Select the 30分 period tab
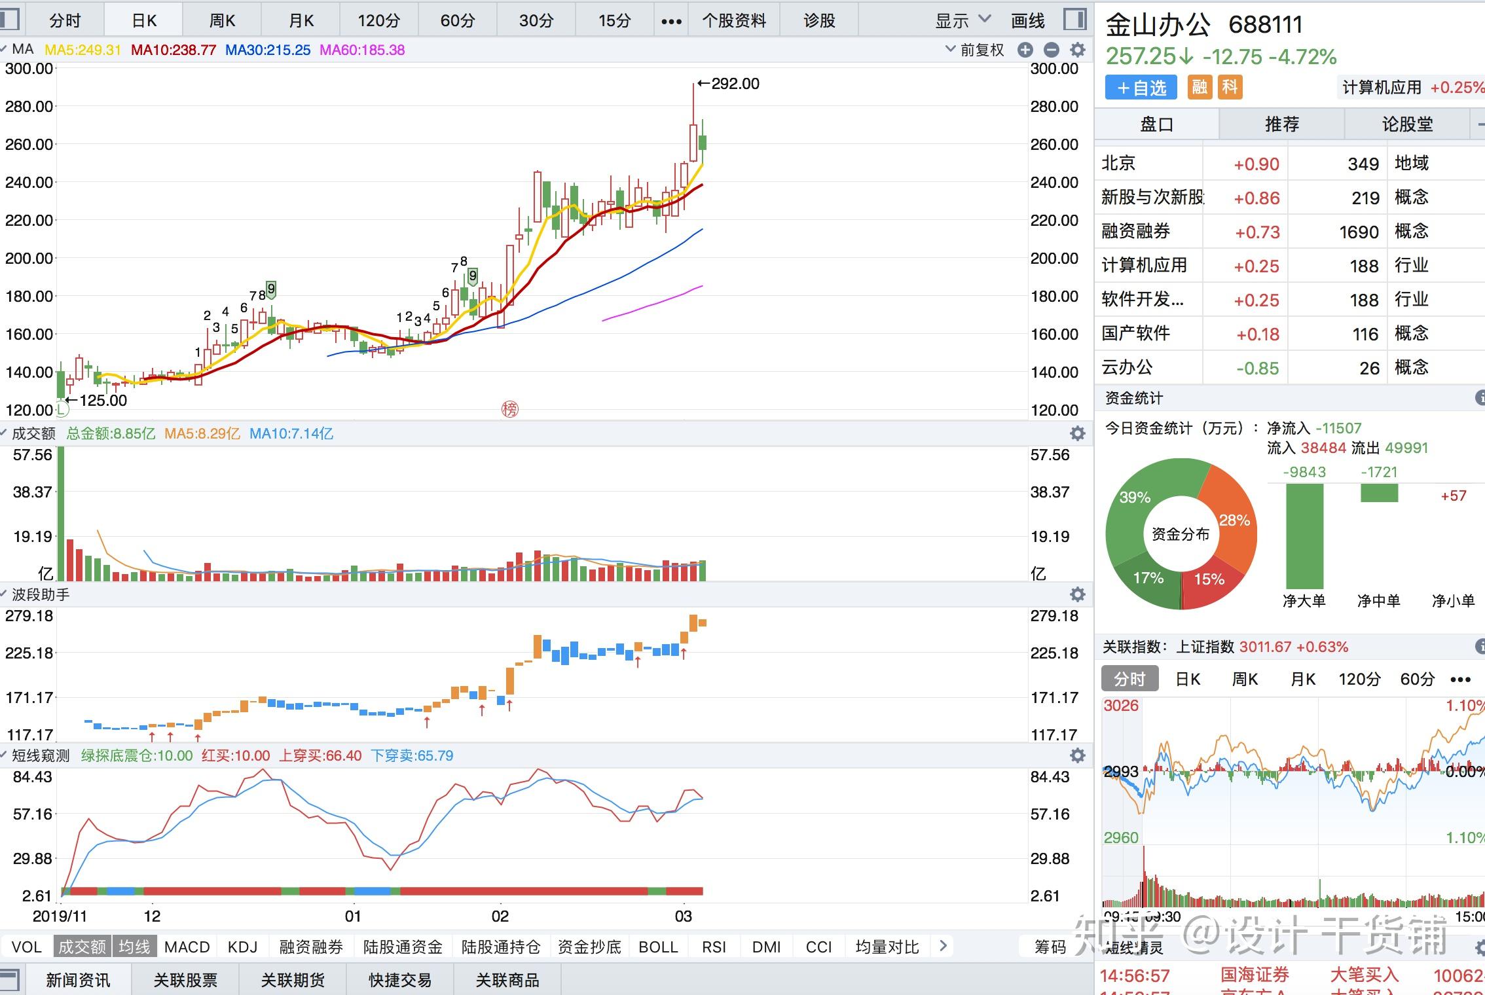 pyautogui.click(x=536, y=21)
